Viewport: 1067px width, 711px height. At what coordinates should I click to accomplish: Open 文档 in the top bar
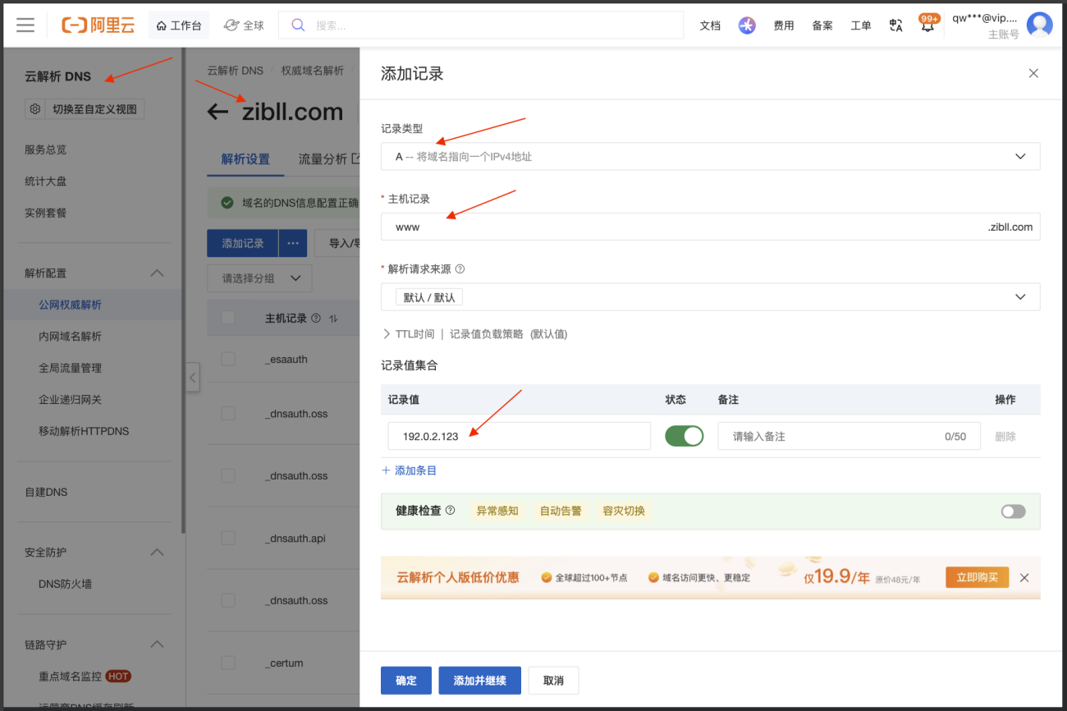click(x=710, y=25)
